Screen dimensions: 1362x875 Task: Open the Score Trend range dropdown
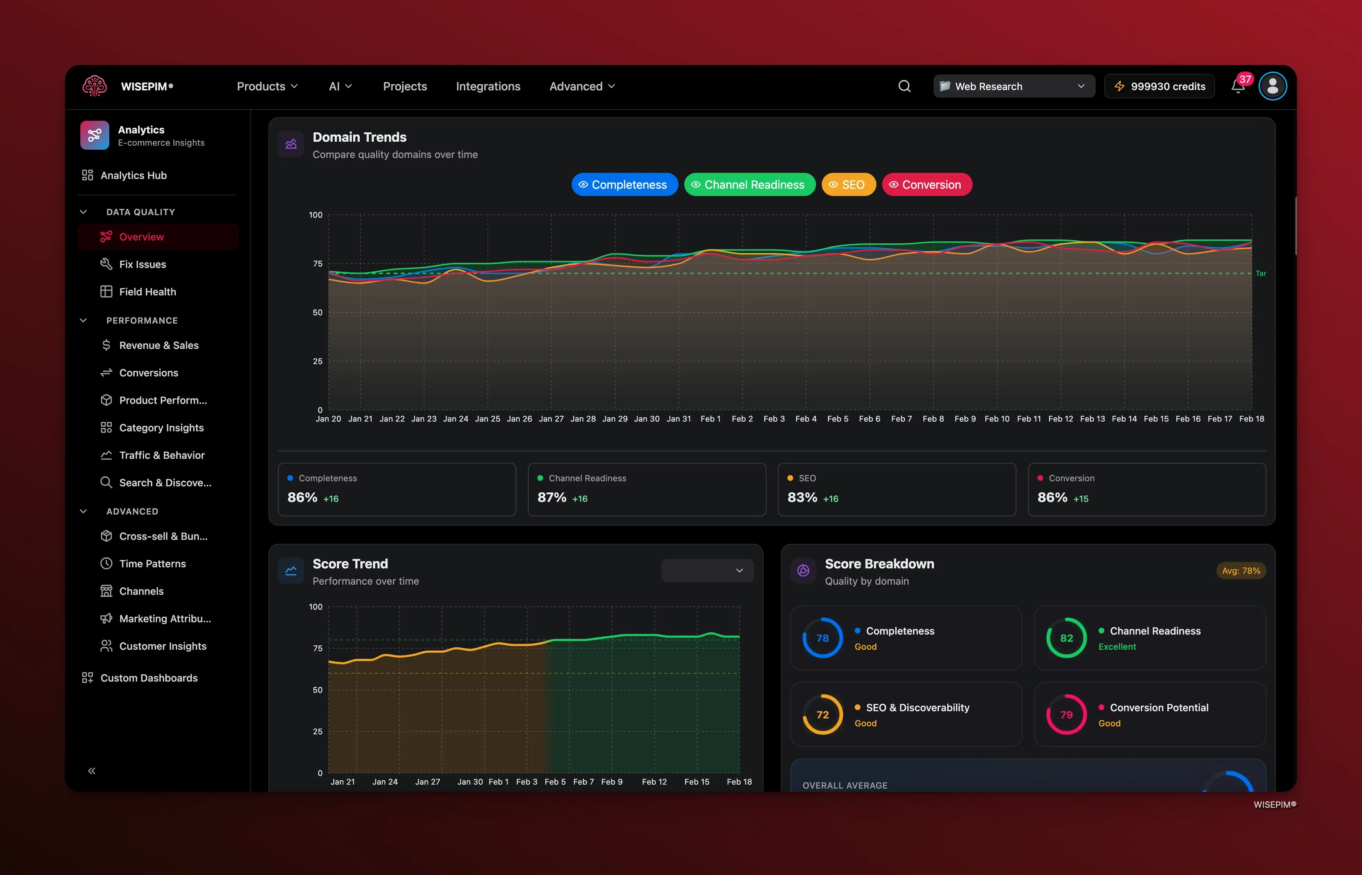[x=707, y=571]
